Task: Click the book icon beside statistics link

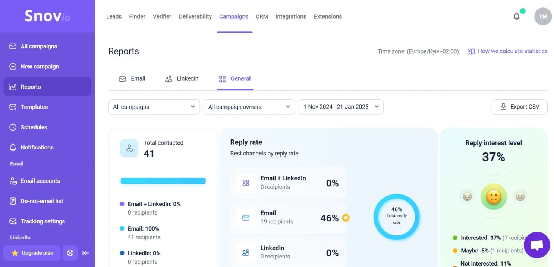Action: click(x=471, y=51)
